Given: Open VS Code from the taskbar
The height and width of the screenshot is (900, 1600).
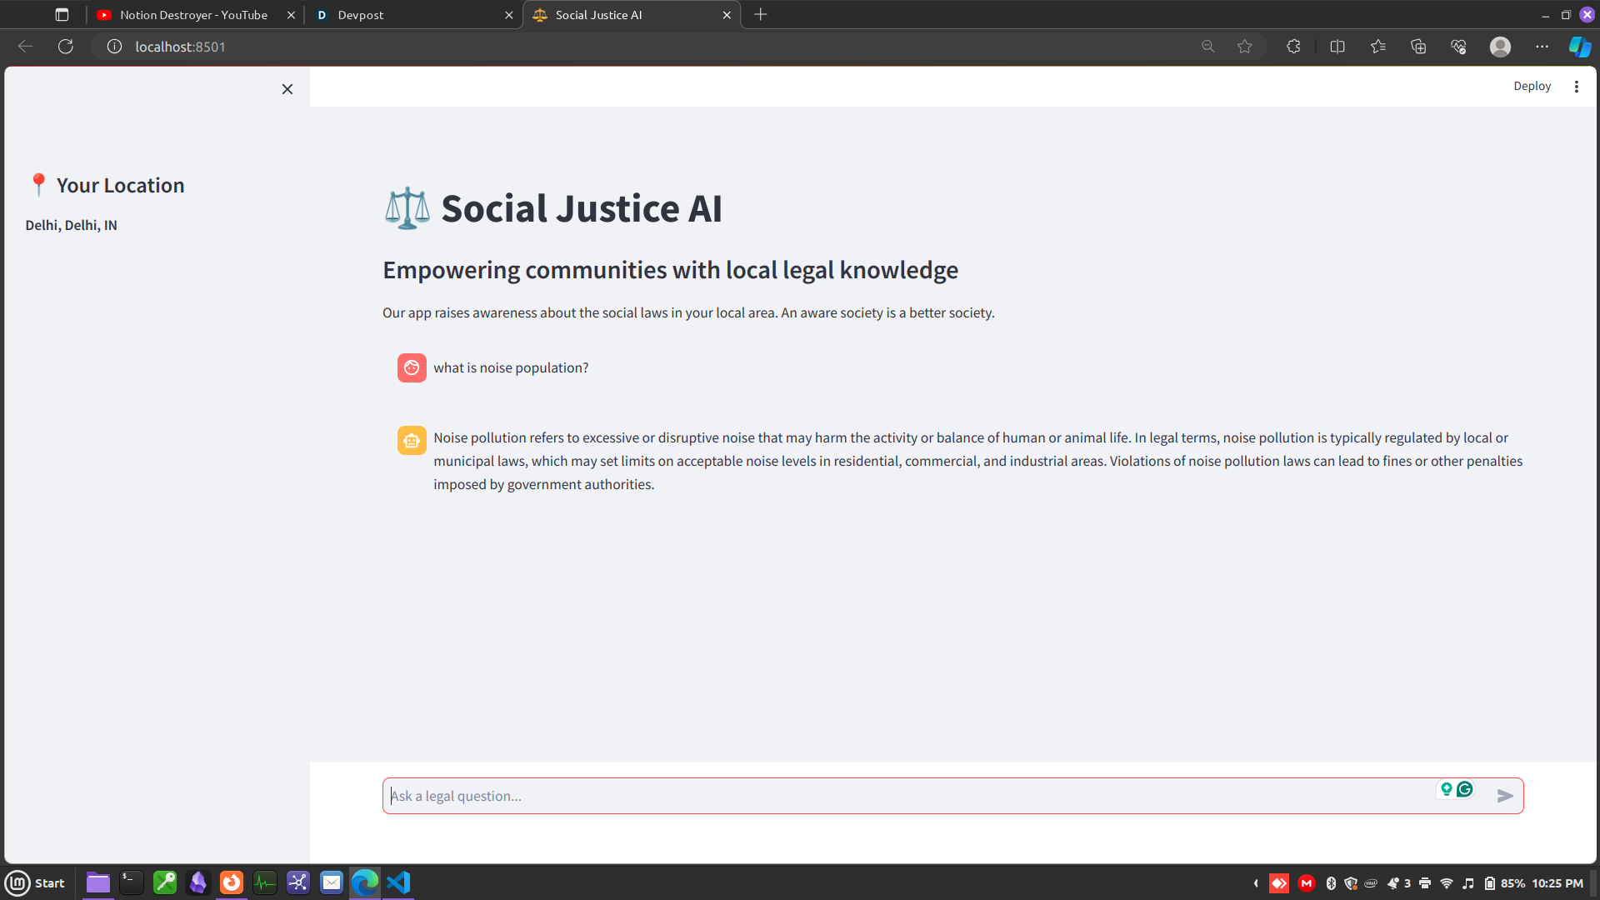Looking at the screenshot, I should (399, 882).
